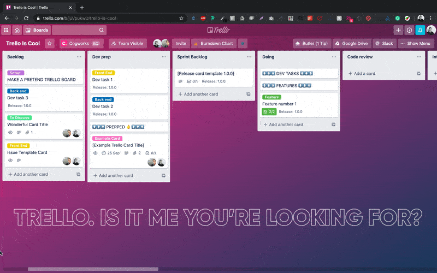This screenshot has height=273, width=437.
Task: Go to Trello home icon
Action: [17, 30]
